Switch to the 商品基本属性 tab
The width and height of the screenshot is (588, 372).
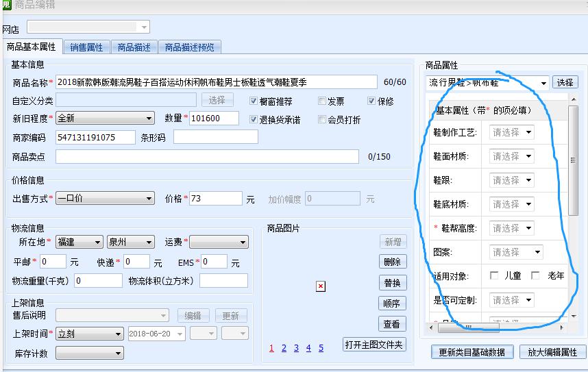[x=32, y=47]
